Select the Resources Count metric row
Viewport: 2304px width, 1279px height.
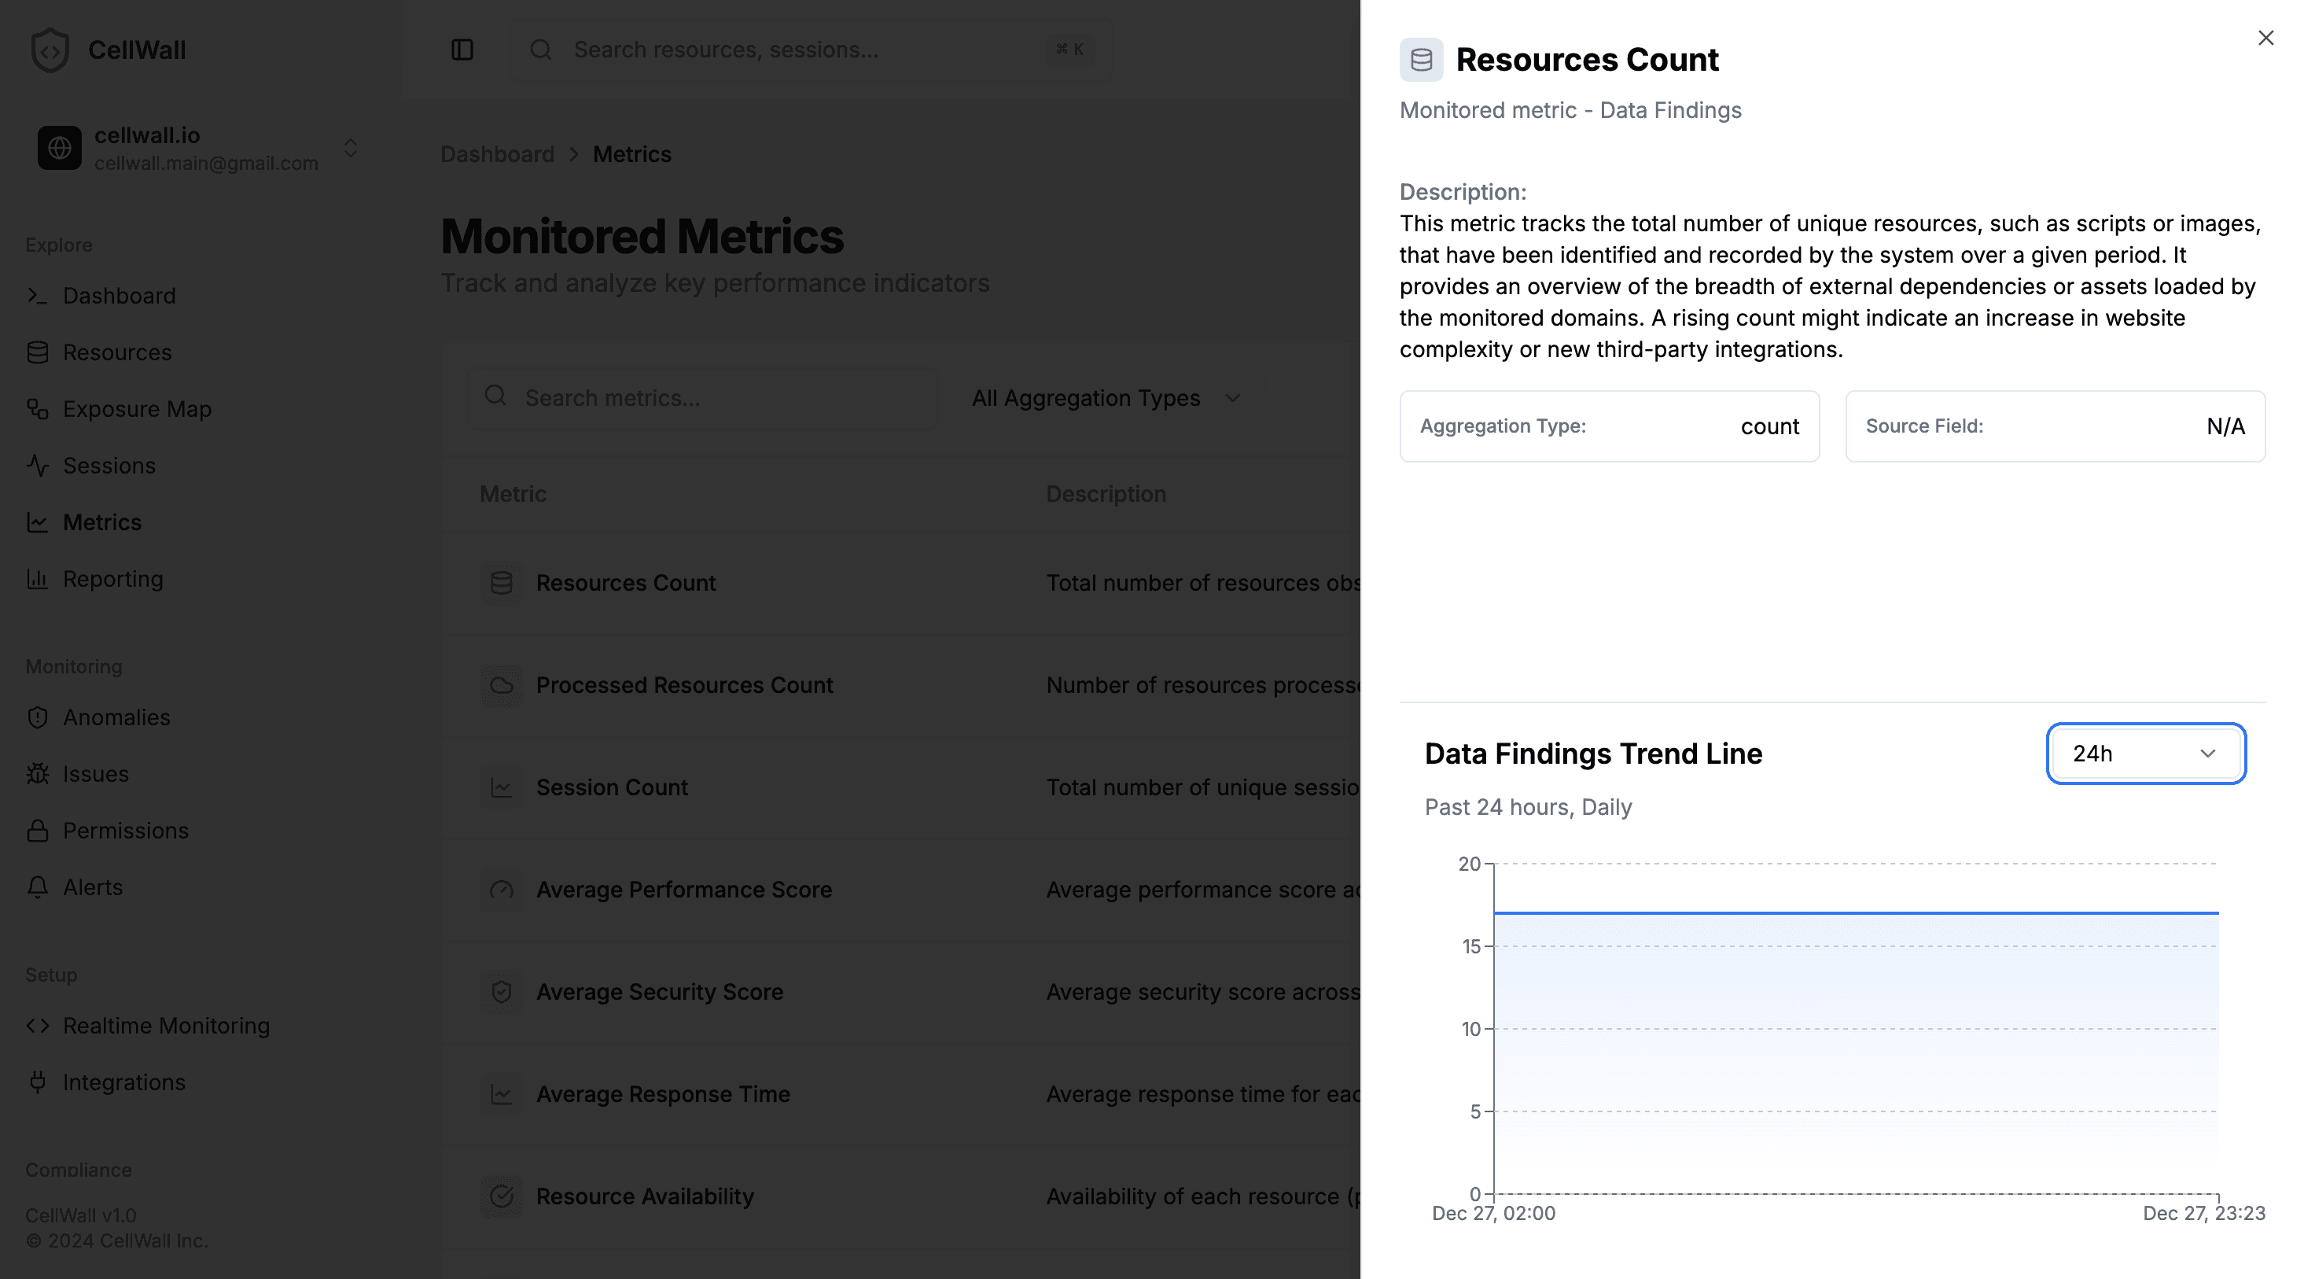902,583
